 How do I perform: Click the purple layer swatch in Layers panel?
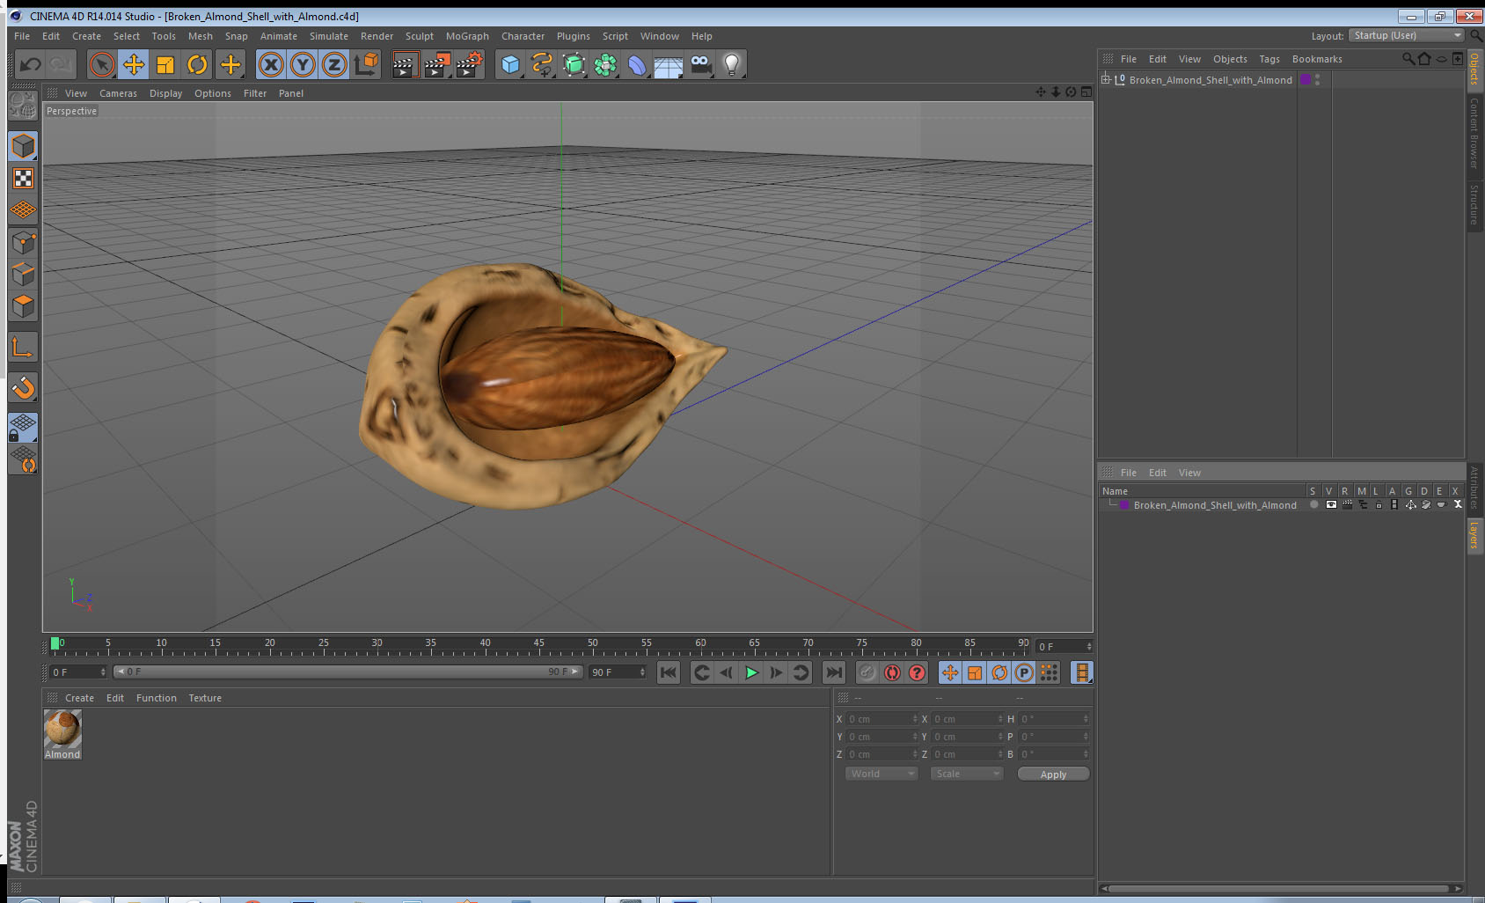[1124, 505]
